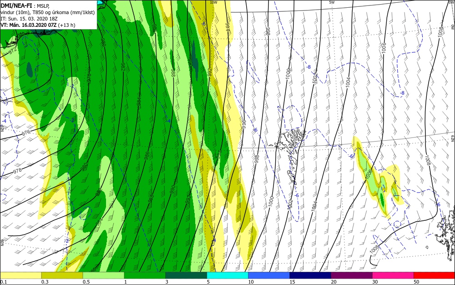Click the red 50+ legend swatch

pos(434,275)
